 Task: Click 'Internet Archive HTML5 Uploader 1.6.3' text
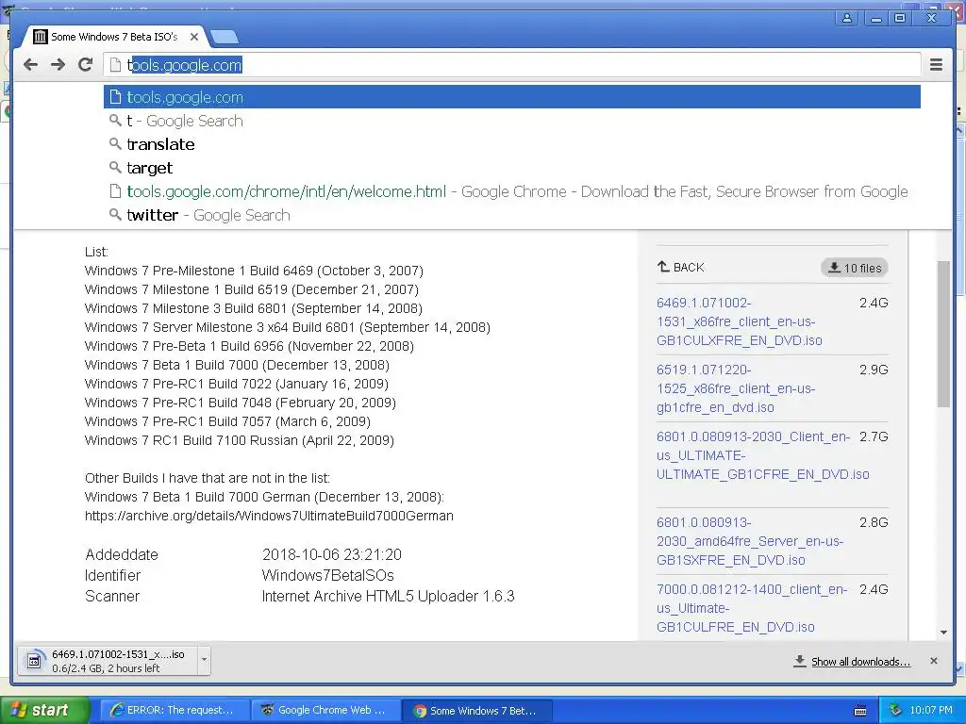pyautogui.click(x=388, y=596)
